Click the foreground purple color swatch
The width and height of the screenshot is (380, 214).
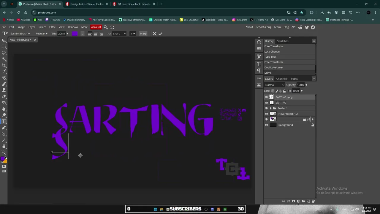tap(3, 159)
